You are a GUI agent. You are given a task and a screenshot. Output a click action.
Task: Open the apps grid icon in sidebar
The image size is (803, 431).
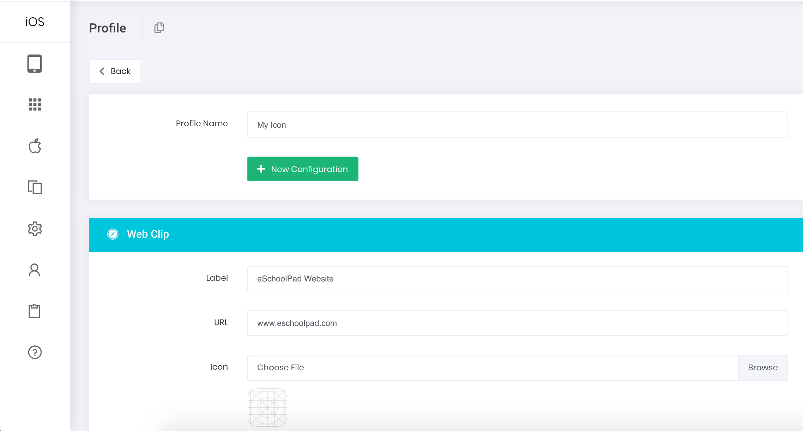pyautogui.click(x=35, y=104)
